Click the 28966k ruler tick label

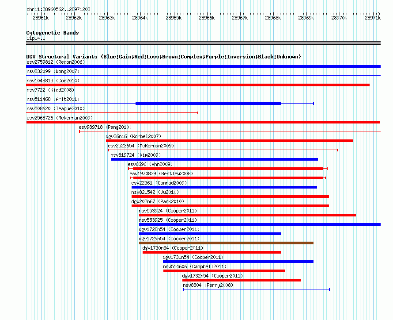pyautogui.click(x=207, y=18)
